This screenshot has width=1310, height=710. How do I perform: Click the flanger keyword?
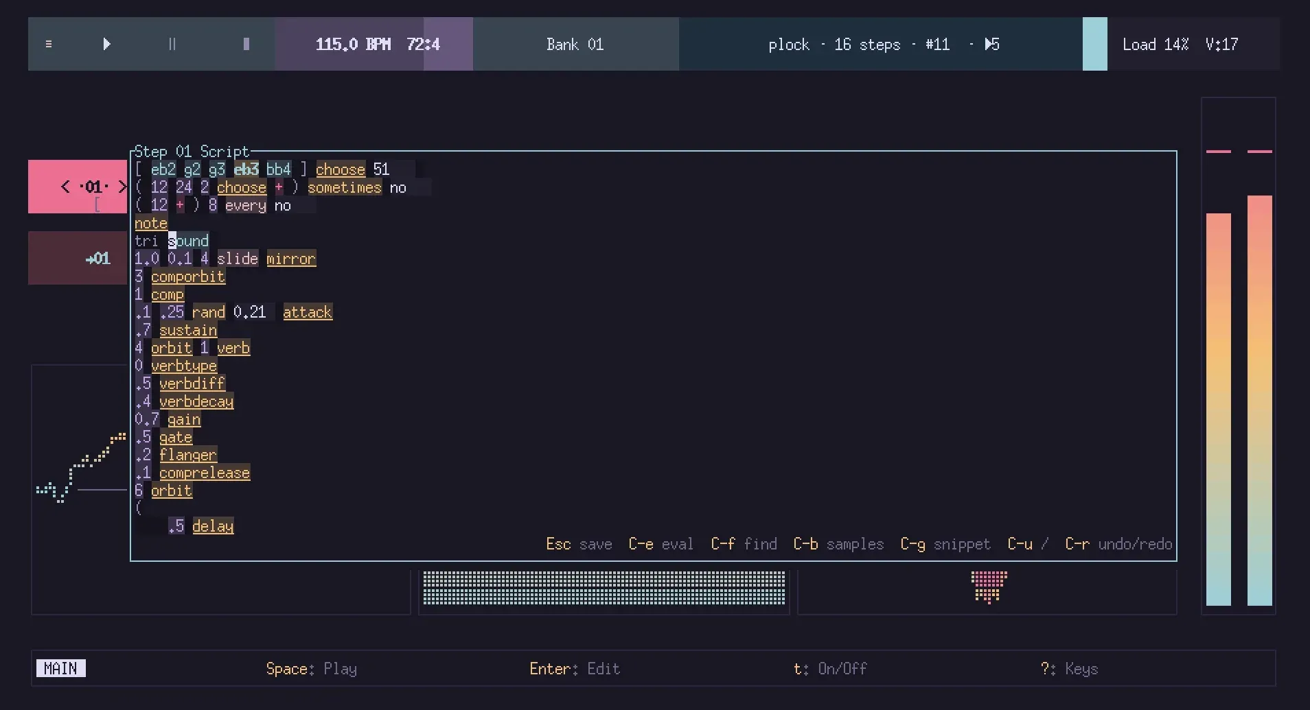click(188, 455)
